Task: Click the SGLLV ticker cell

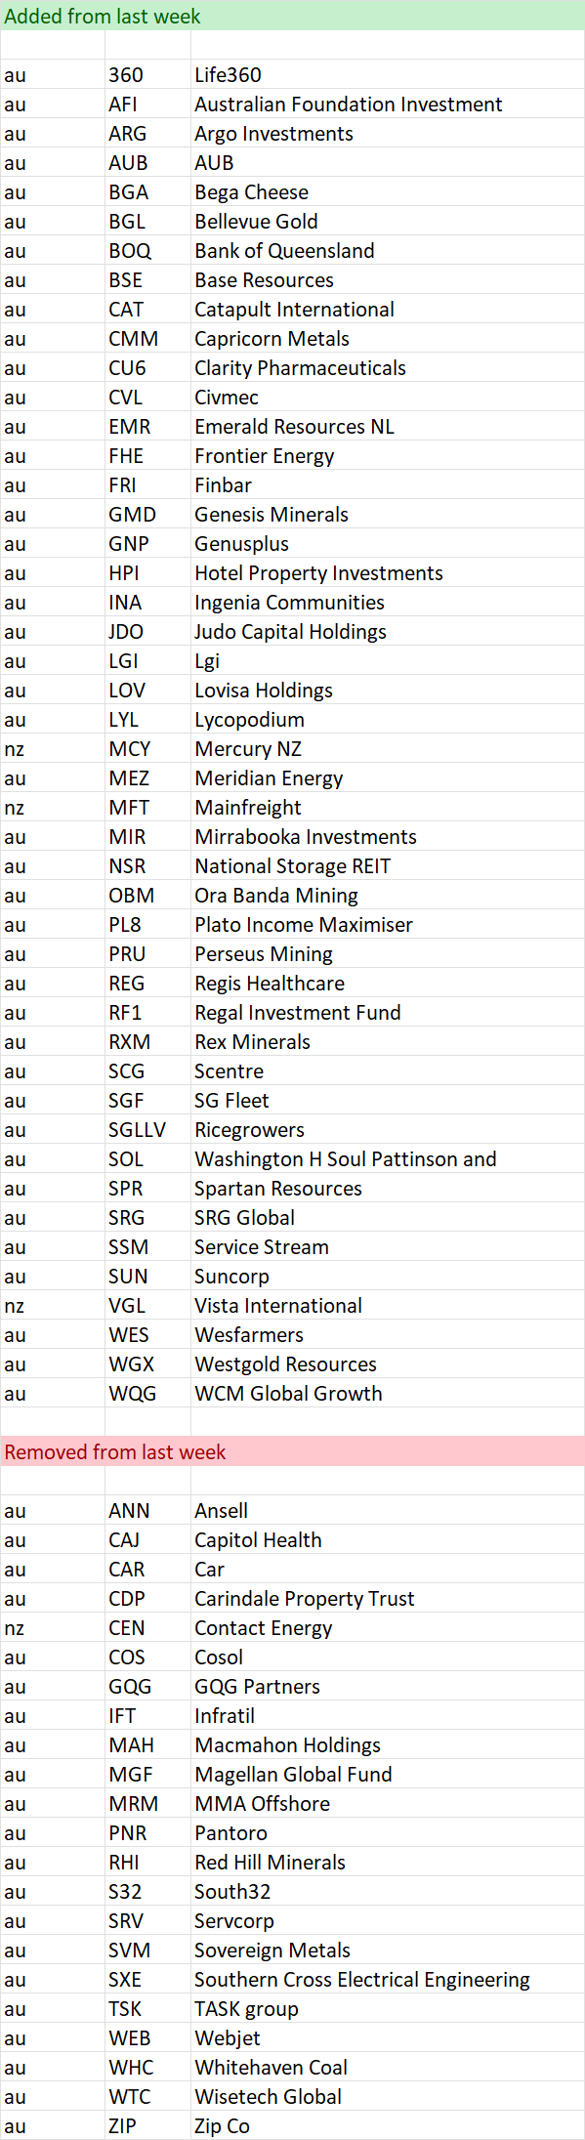Action: [x=147, y=1129]
